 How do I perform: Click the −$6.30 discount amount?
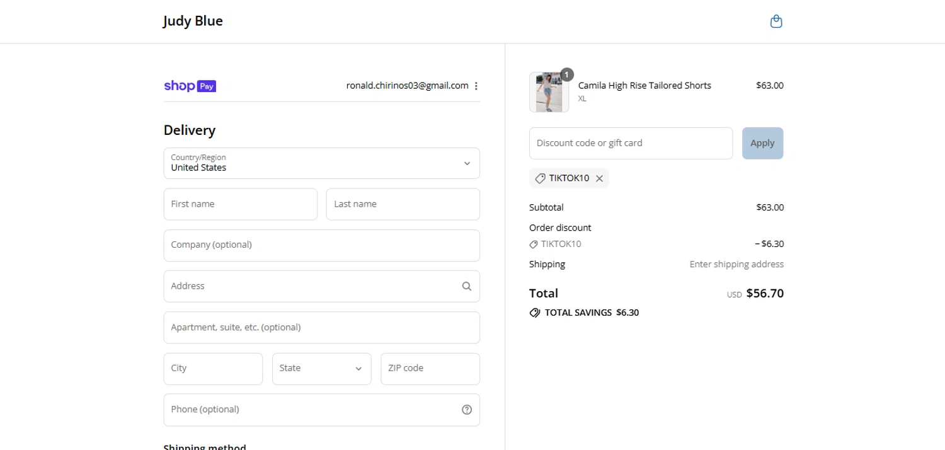pyautogui.click(x=769, y=244)
